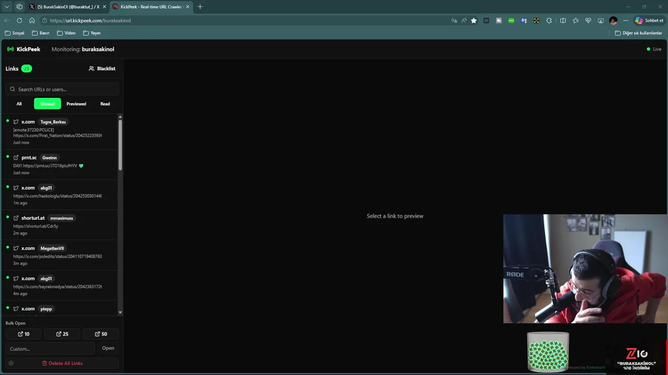Click external link icon in mmaximuss row
The image size is (668, 375).
[x=16, y=218]
